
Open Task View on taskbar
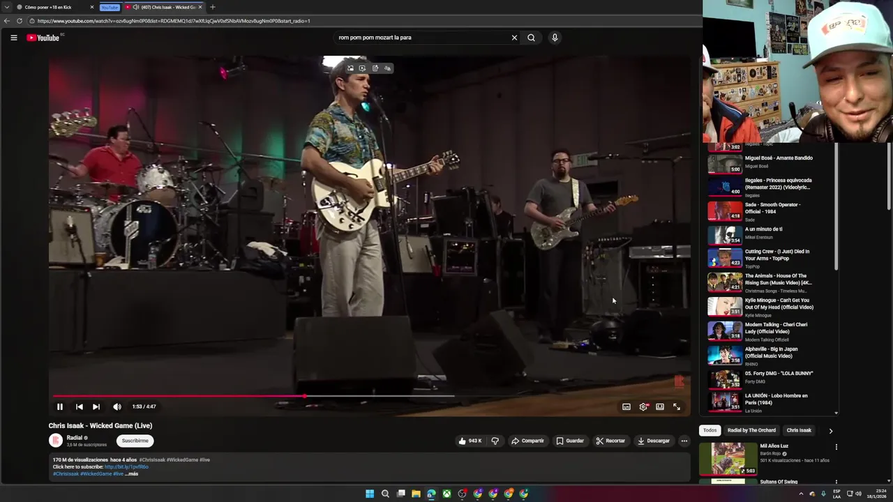(x=401, y=494)
